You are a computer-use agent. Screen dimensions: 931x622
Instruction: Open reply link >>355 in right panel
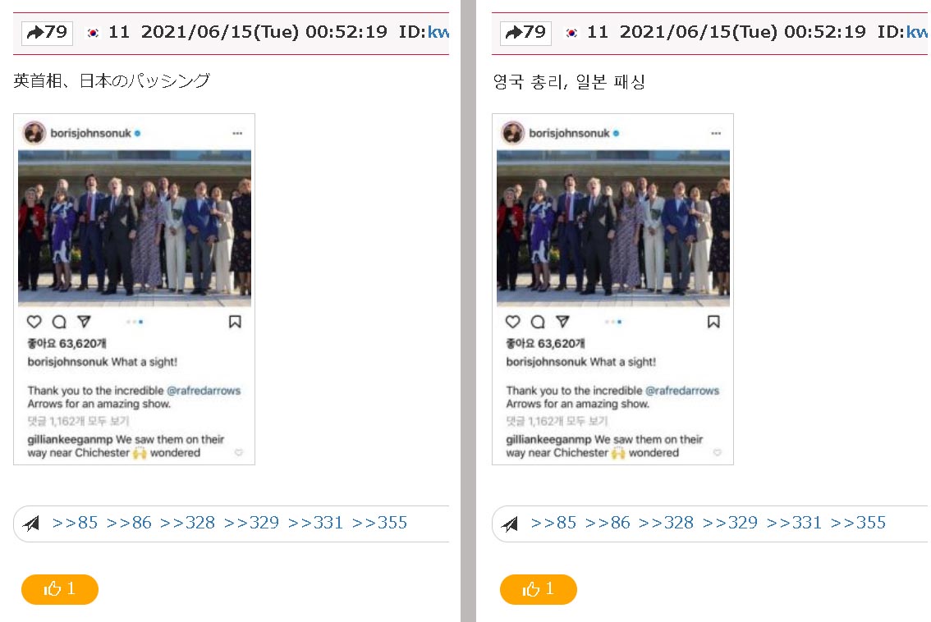[x=858, y=523]
